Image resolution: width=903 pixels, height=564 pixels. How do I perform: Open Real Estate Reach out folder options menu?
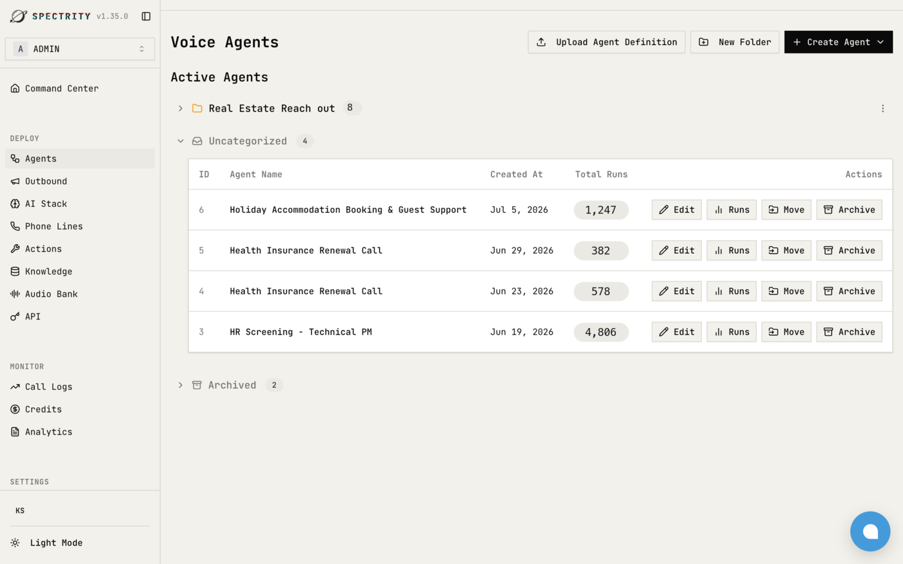[882, 108]
